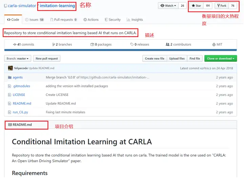Click Upload files button
This screenshot has height=178, width=244.
pos(177,59)
